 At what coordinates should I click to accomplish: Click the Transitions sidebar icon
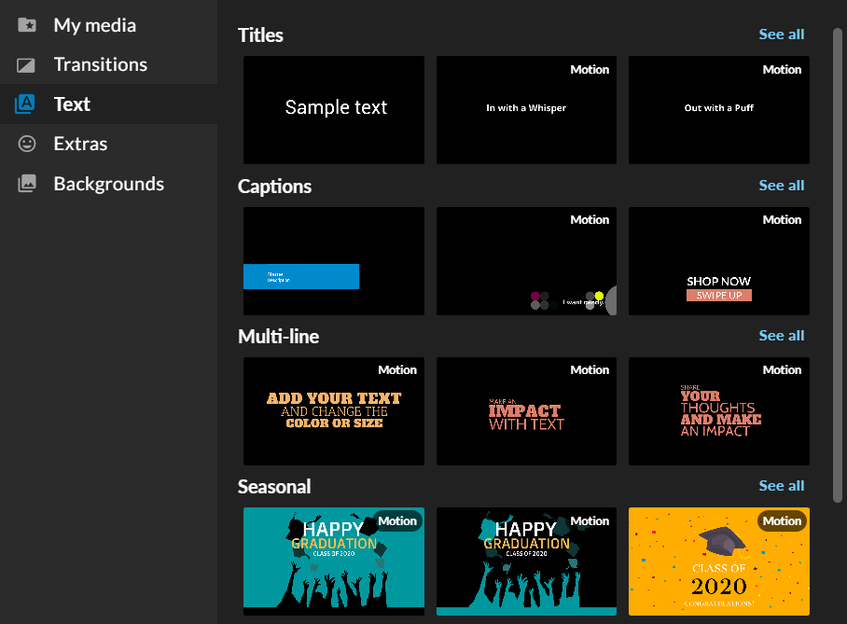(27, 65)
